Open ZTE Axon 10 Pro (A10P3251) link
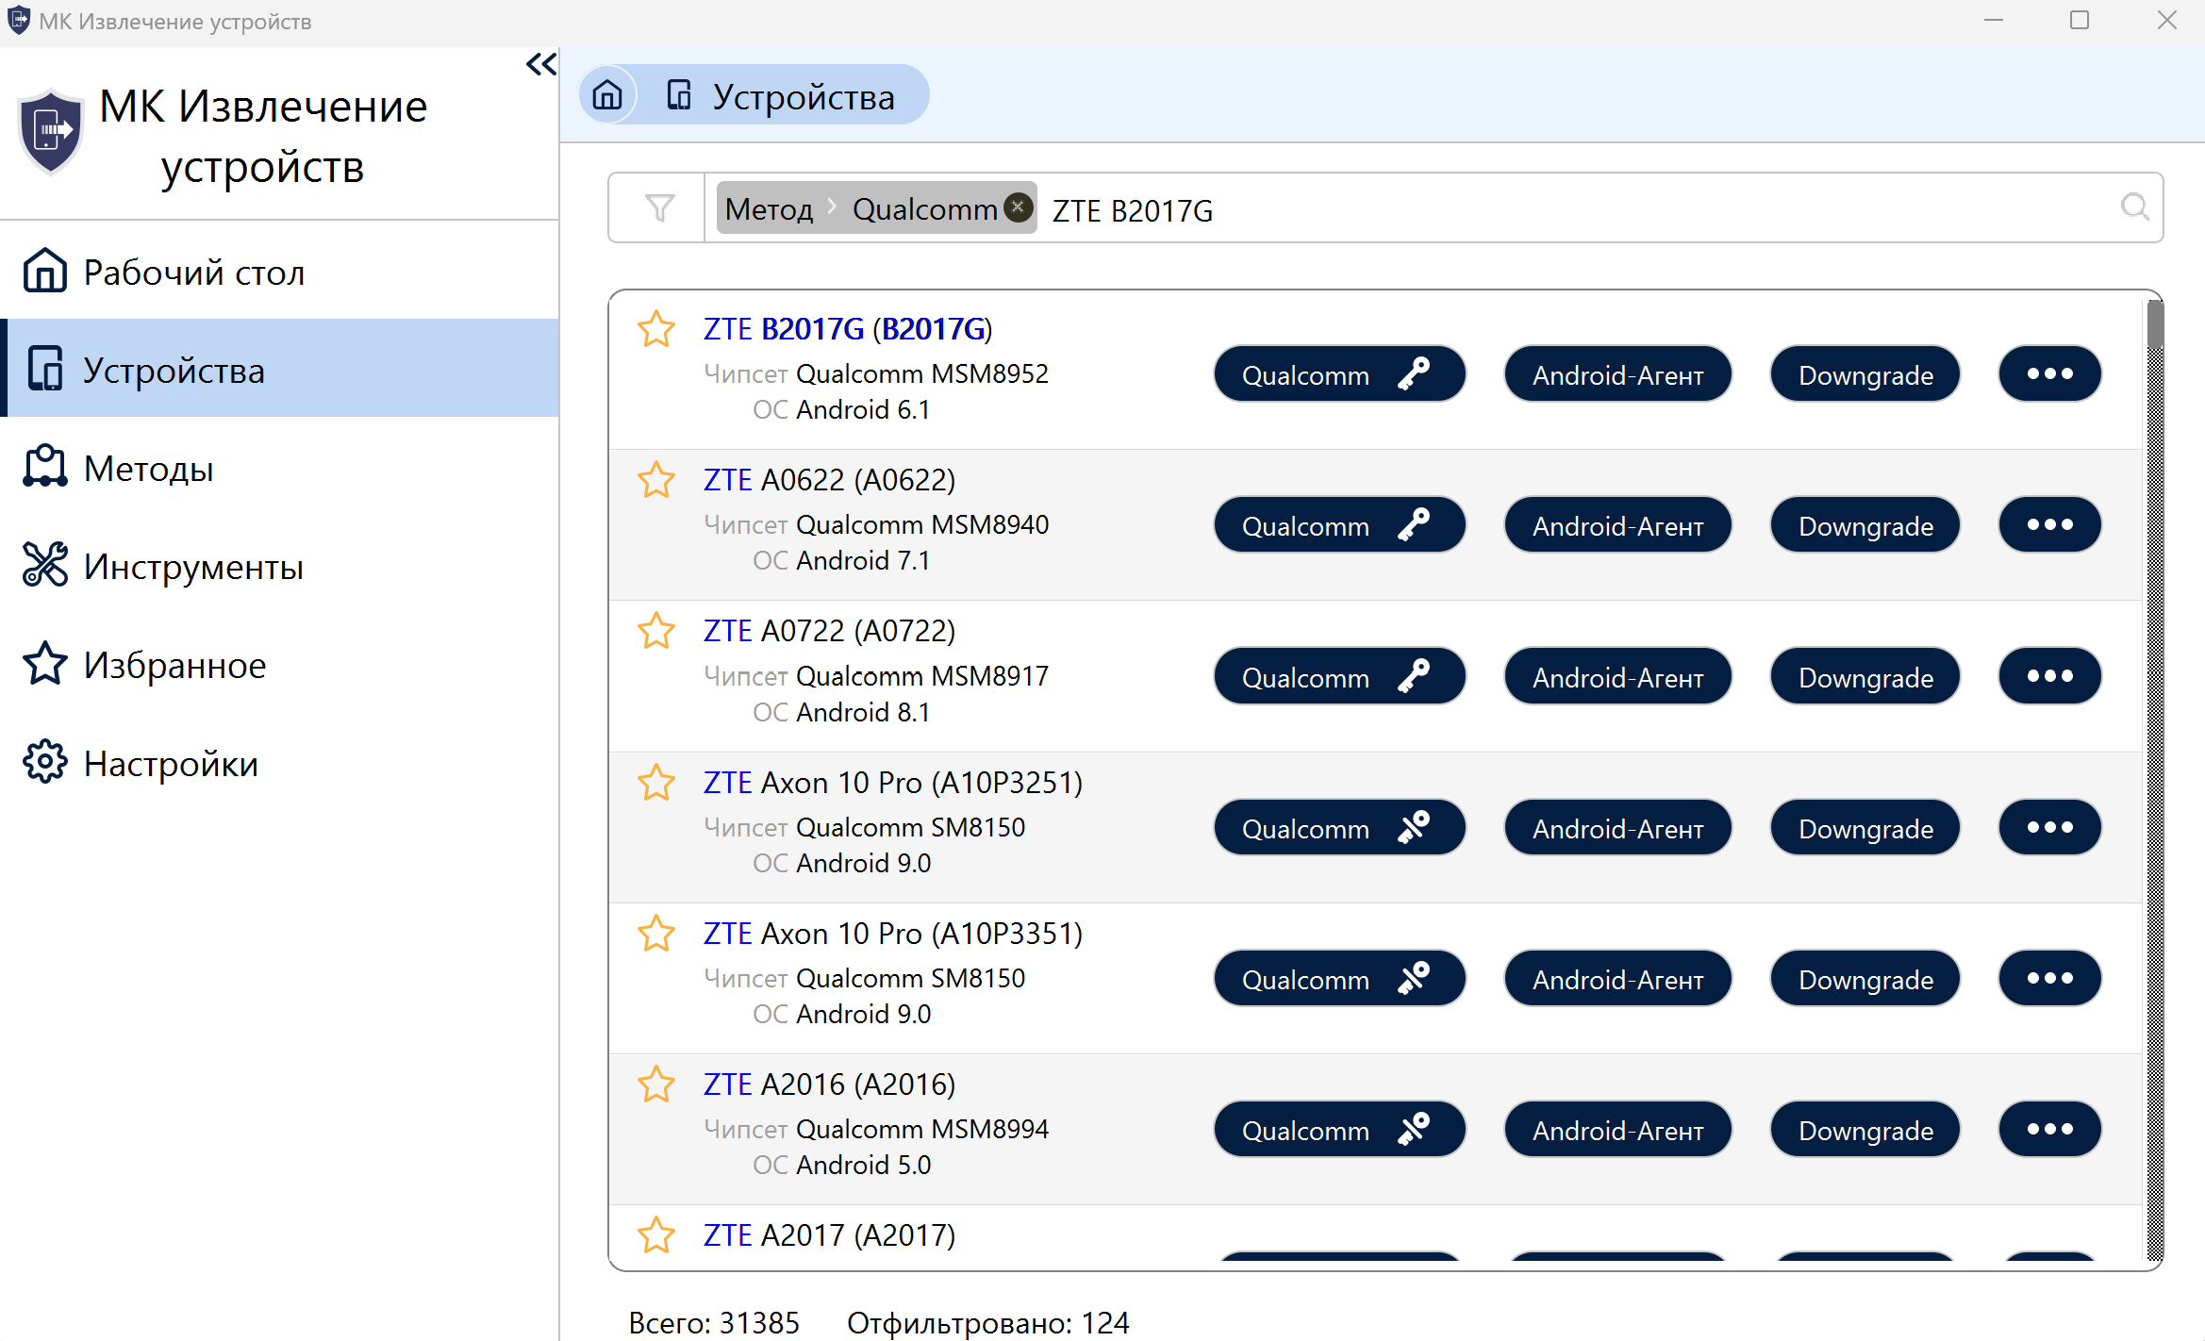The height and width of the screenshot is (1341, 2205). 892,783
